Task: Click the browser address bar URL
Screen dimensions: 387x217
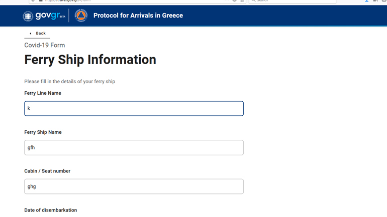Action: 70,1
